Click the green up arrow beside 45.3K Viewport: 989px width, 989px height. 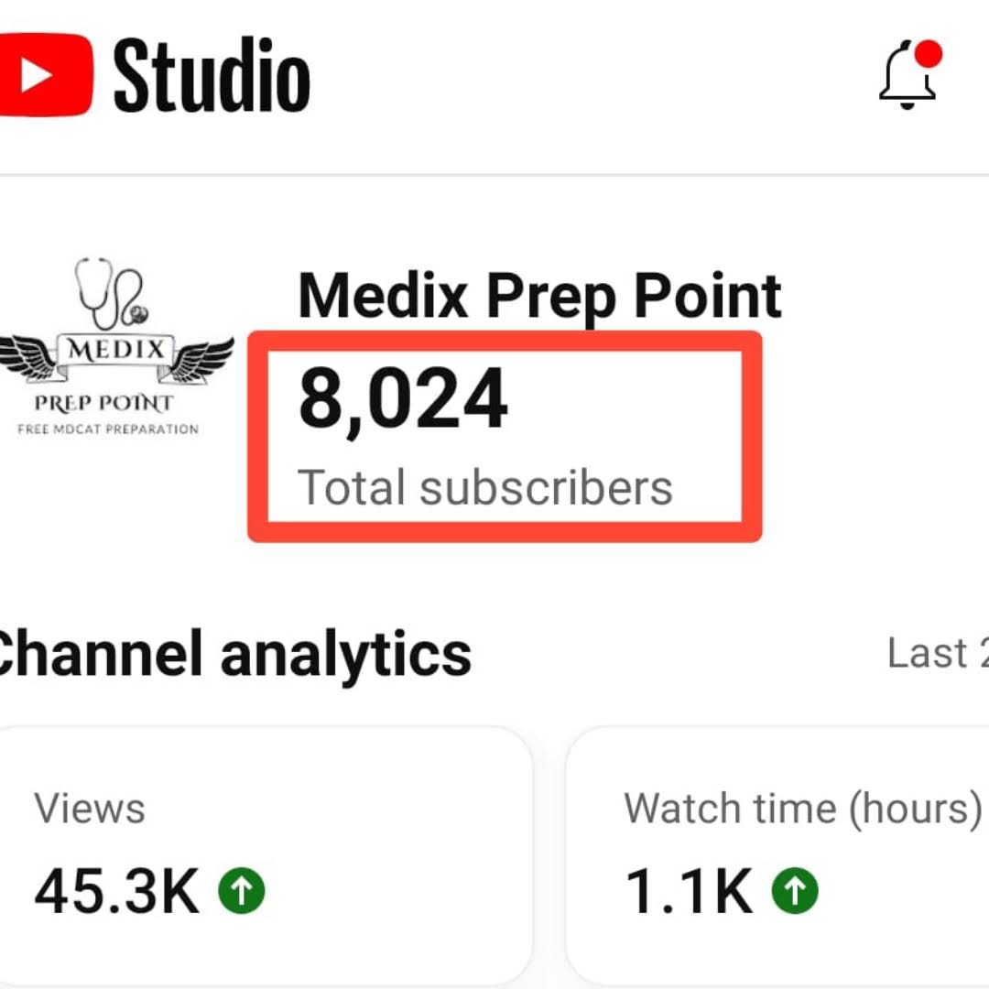click(x=242, y=891)
